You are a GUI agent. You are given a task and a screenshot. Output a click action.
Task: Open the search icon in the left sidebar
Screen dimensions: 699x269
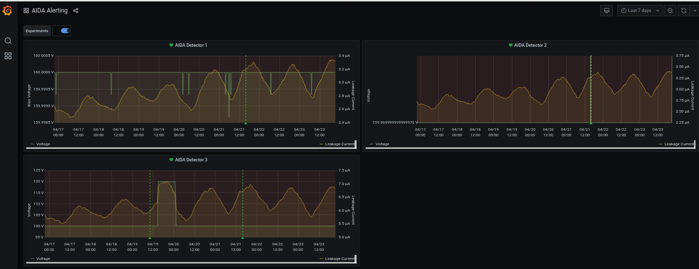pyautogui.click(x=8, y=41)
